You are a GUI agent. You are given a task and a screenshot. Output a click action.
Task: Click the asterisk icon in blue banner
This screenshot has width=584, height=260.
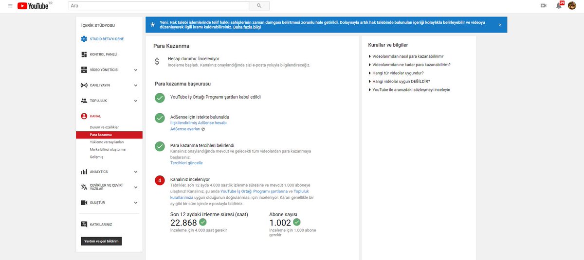(x=153, y=24)
